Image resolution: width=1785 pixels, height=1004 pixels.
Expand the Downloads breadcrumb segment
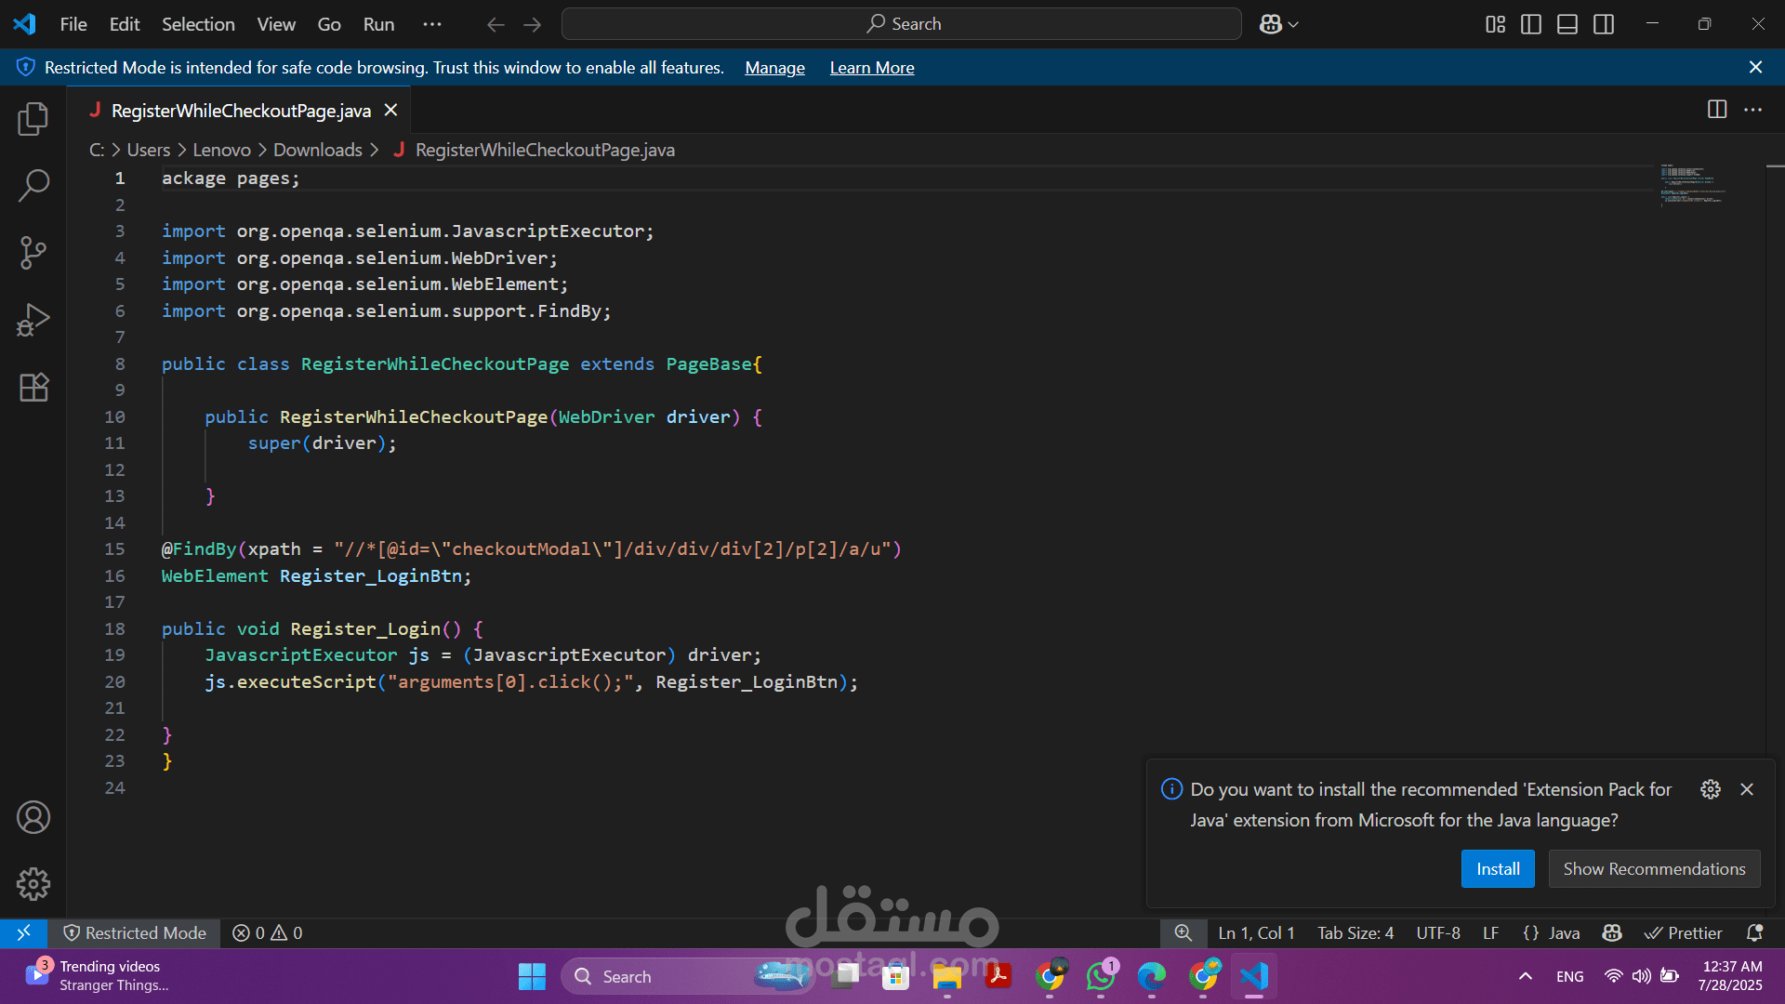[317, 150]
